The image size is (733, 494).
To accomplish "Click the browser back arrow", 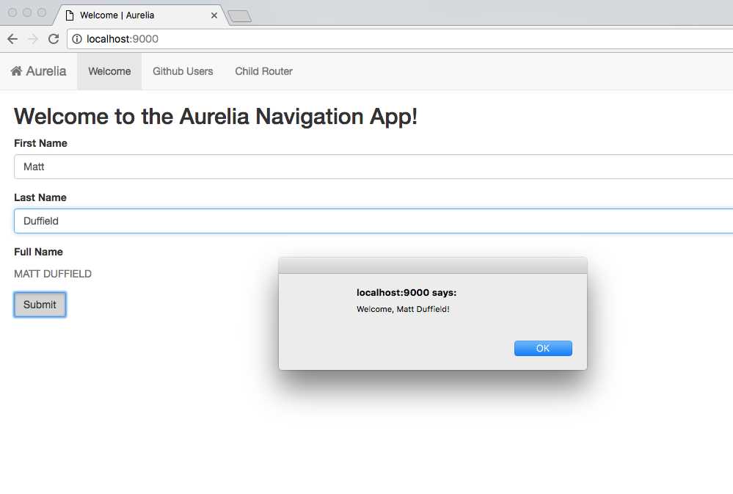I will (12, 39).
